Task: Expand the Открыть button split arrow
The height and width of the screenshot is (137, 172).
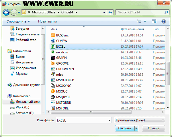Action: (x=136, y=128)
